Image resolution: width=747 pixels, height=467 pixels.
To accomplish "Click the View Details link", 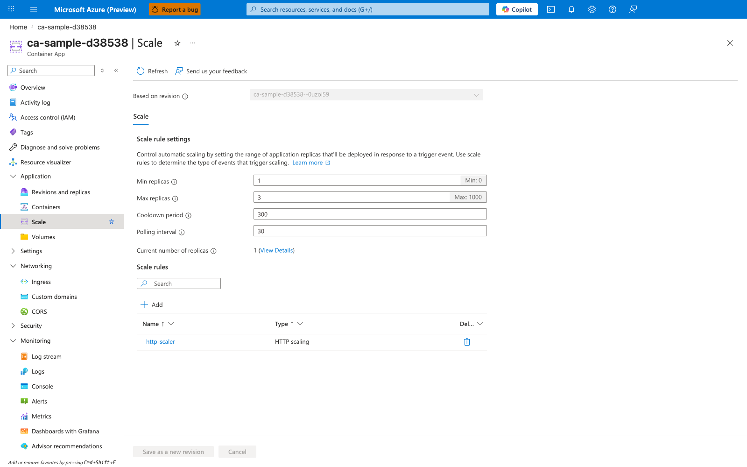I will coord(277,251).
